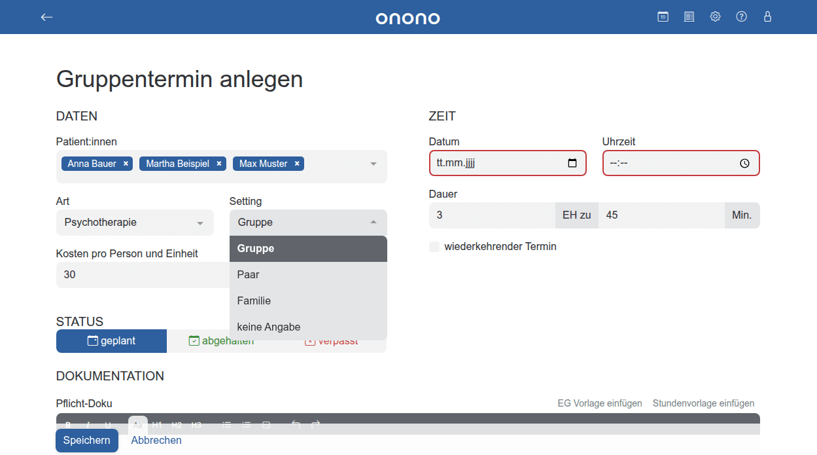Apply bold formatting in the Pflicht-Doku editor

coord(67,424)
